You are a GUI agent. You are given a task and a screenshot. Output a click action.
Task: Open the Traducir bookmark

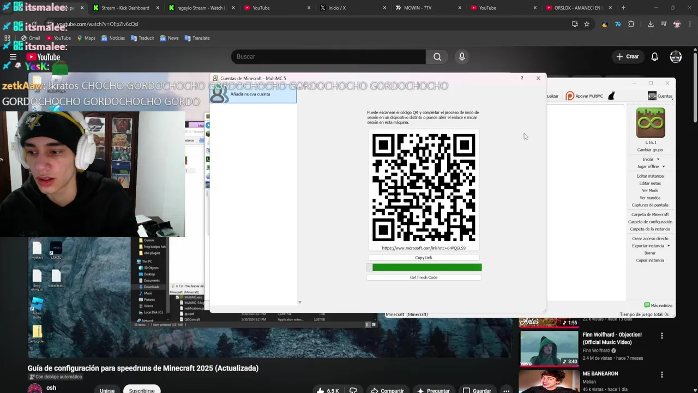point(142,38)
